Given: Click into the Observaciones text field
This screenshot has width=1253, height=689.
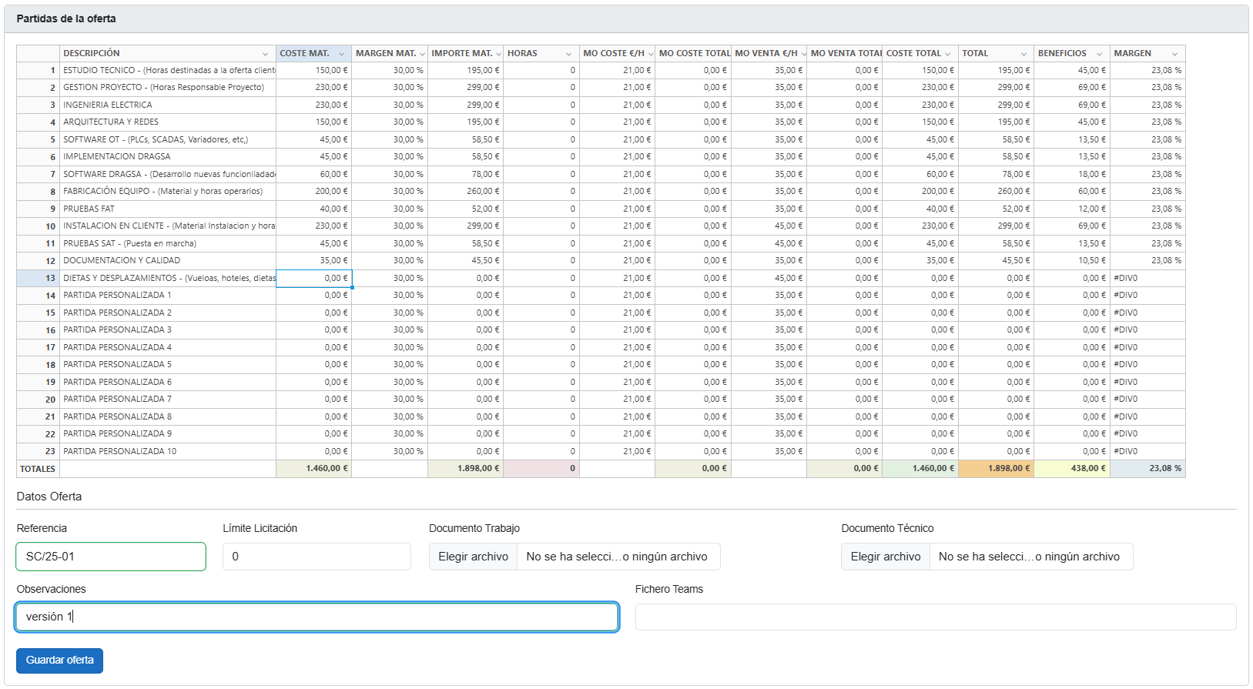Looking at the screenshot, I should pyautogui.click(x=317, y=617).
